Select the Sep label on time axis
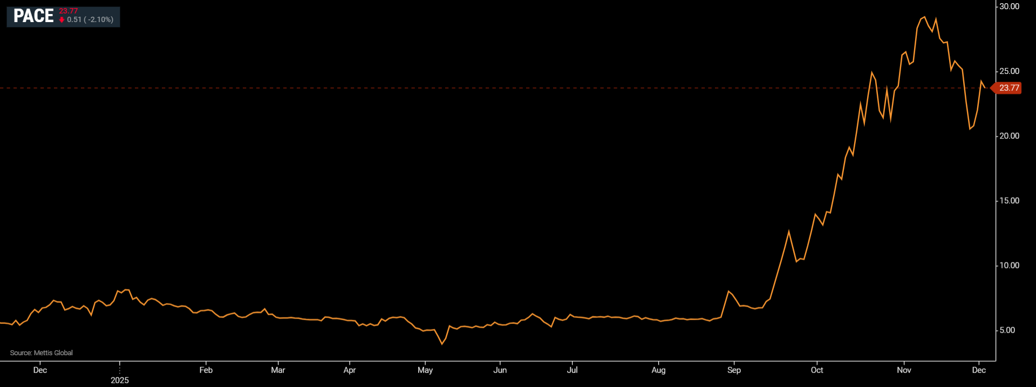The image size is (1036, 387). [x=734, y=370]
